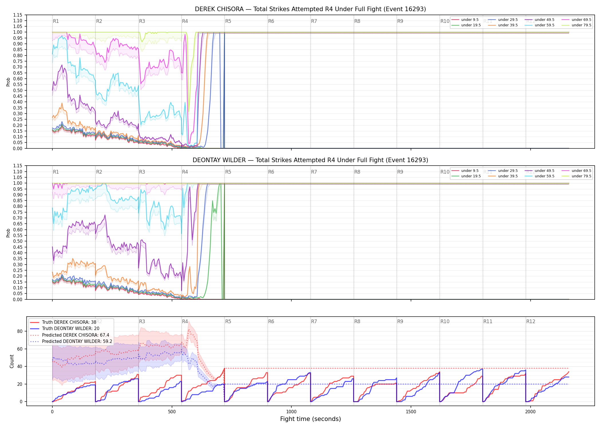Image resolution: width=601 pixels, height=429 pixels.
Task: Click 'Predicted DEREK CHISORA: 67.4' legend entry
Action: click(x=70, y=335)
